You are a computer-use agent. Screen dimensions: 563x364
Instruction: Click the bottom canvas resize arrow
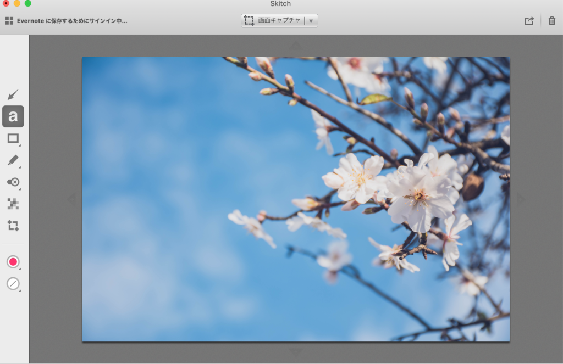296,351
